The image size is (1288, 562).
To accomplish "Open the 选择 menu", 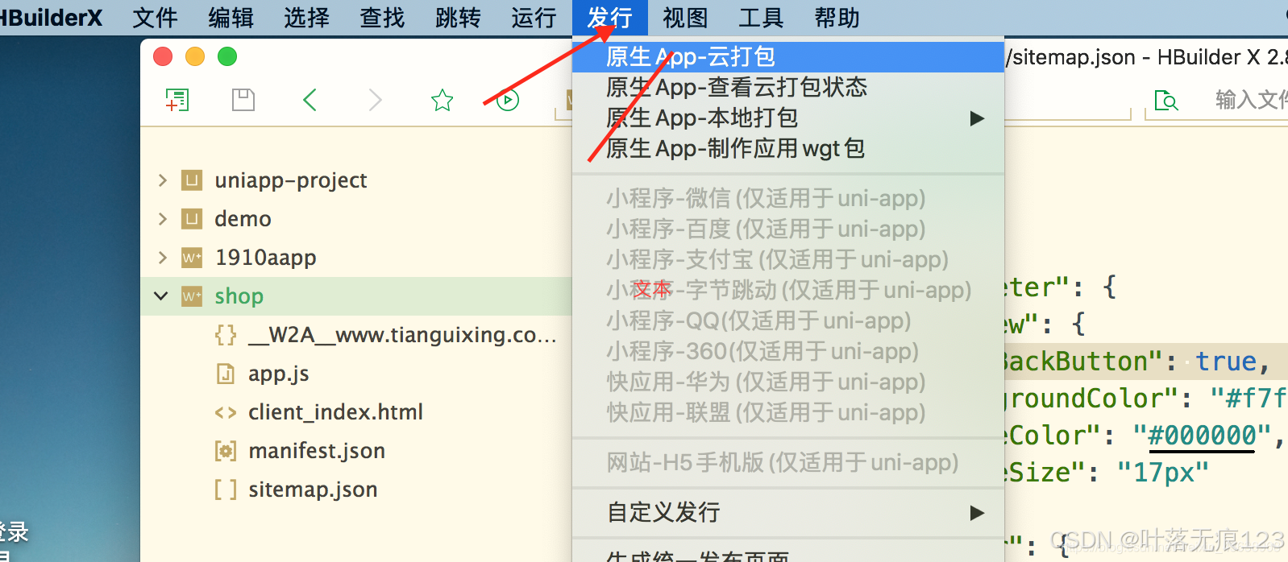I will pyautogui.click(x=306, y=17).
